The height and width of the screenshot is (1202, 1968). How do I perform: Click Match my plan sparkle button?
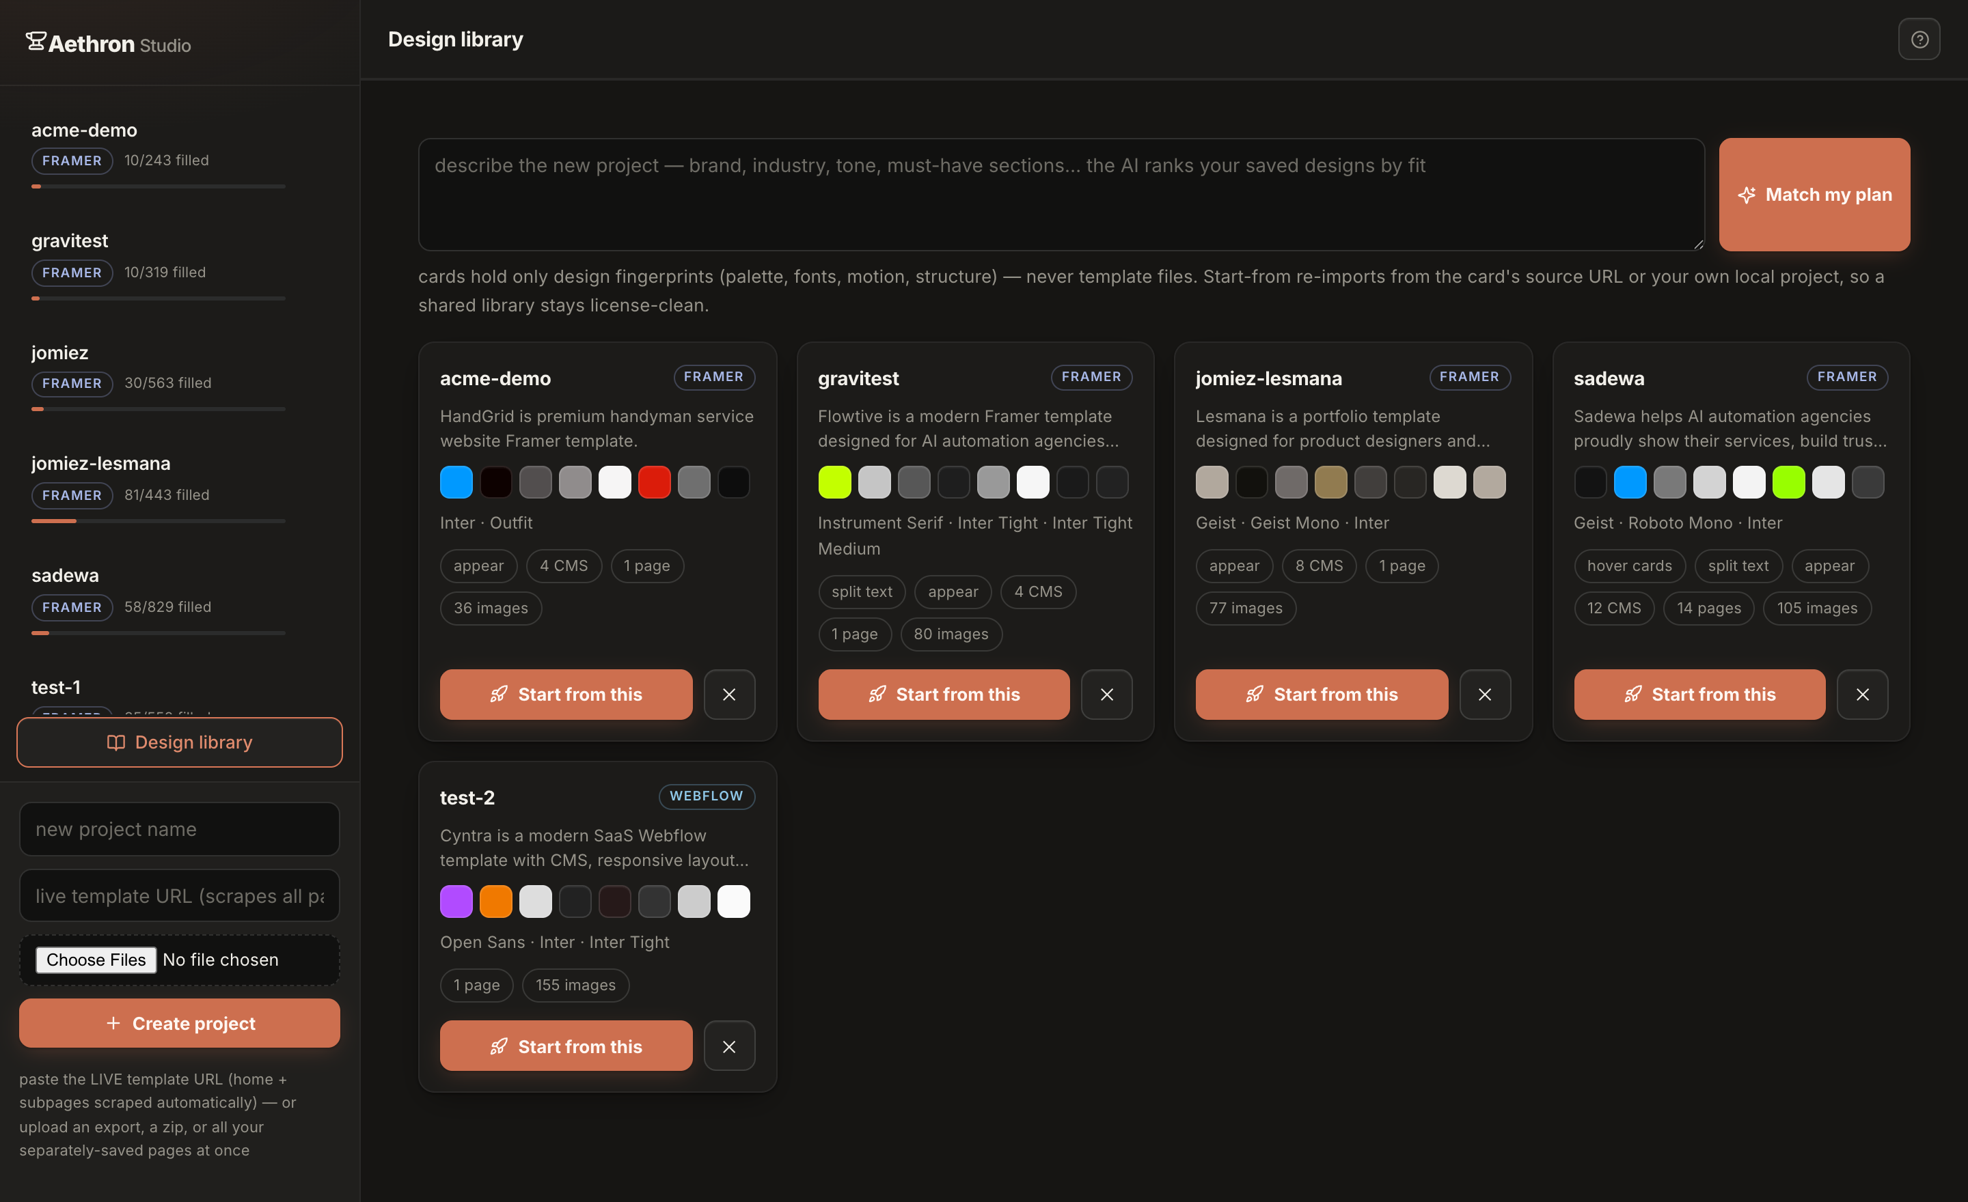(1814, 195)
